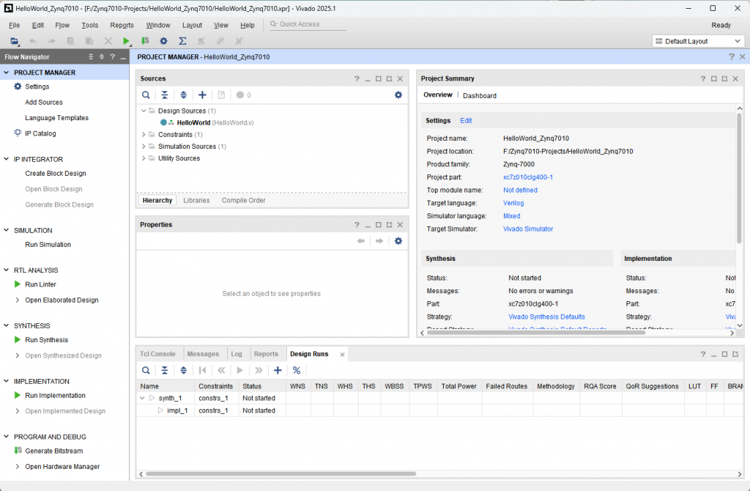Click the Launch Runs play icon in Design Runs
Image resolution: width=750 pixels, height=491 pixels.
coord(240,370)
